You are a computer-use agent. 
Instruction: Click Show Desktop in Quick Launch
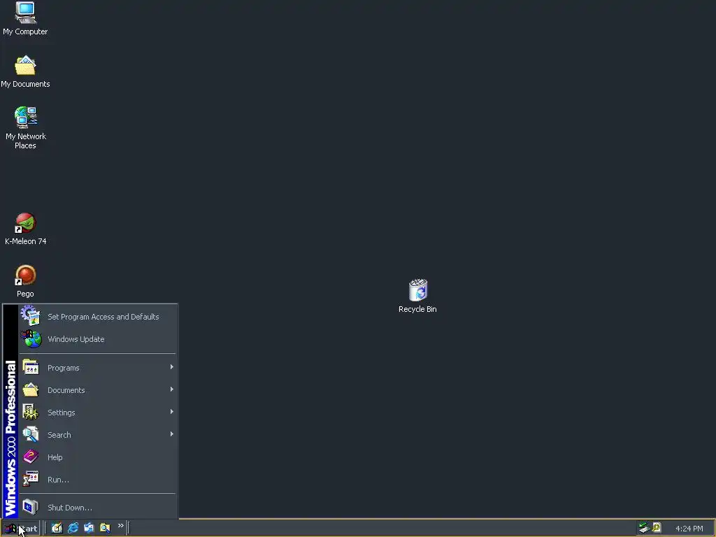57,528
